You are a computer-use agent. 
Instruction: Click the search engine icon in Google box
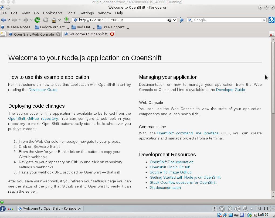(x=190, y=20)
